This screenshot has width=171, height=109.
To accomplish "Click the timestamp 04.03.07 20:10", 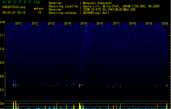I will pyautogui.click(x=14, y=13).
